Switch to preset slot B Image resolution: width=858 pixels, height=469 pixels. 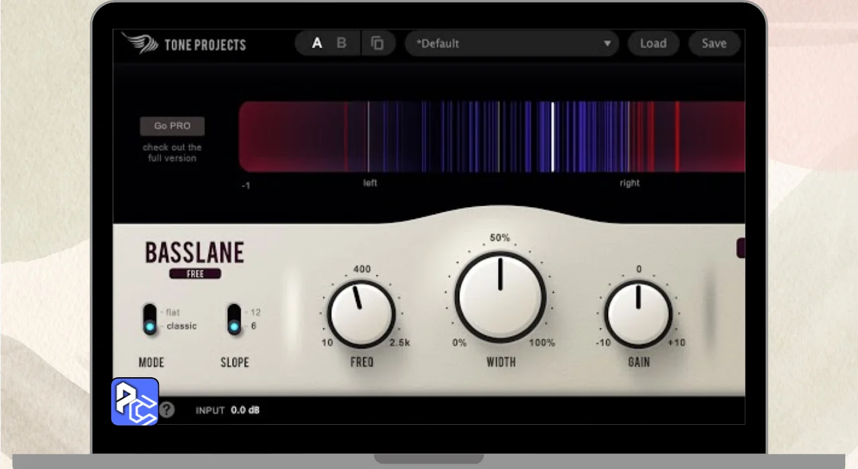pos(341,44)
